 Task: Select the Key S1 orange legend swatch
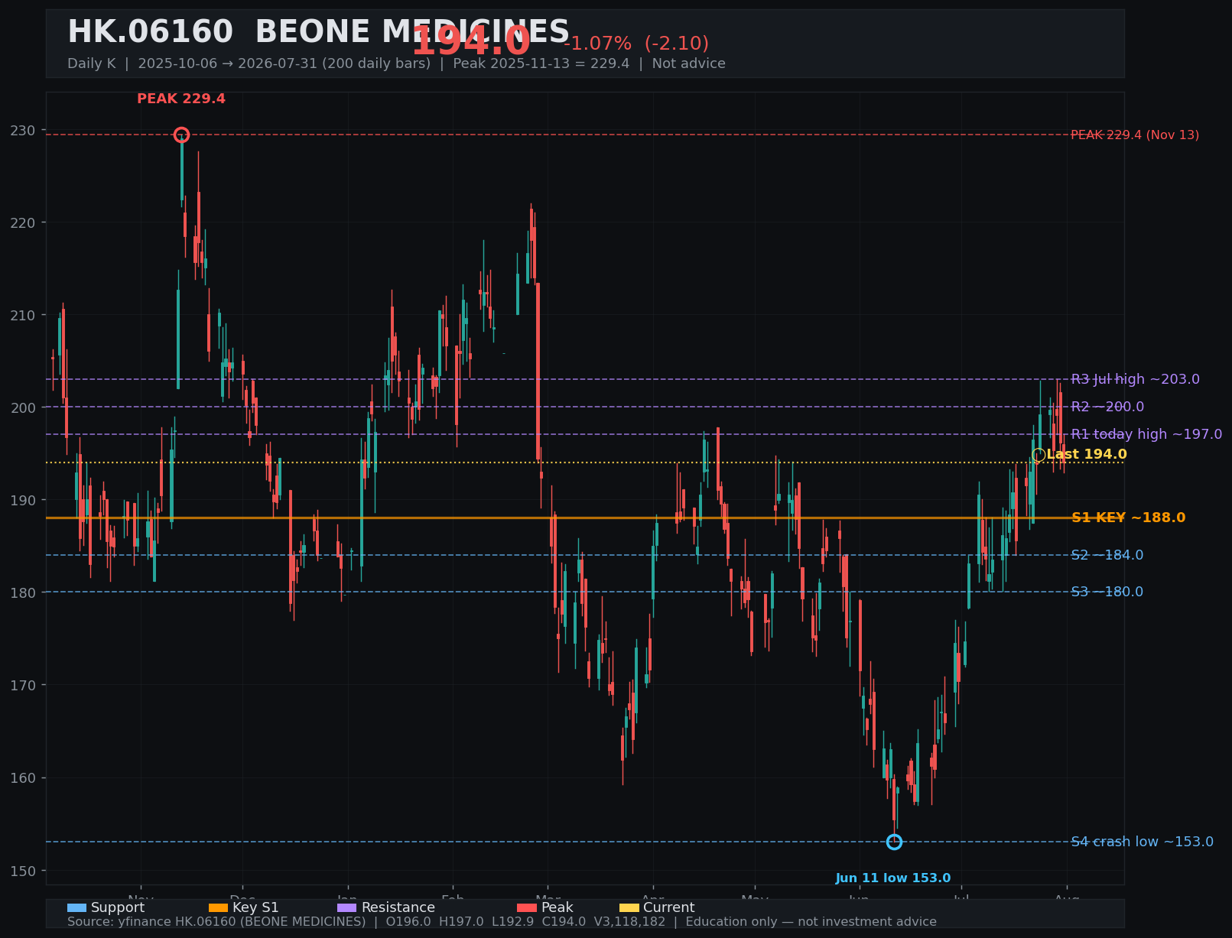click(x=218, y=907)
